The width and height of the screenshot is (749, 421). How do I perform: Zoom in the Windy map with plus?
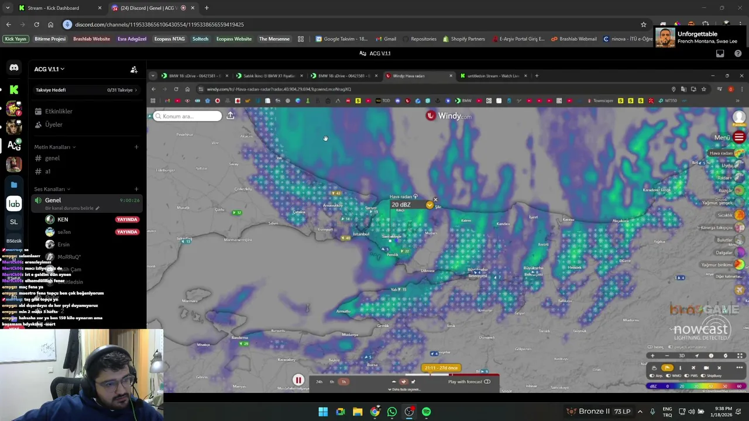pyautogui.click(x=652, y=356)
